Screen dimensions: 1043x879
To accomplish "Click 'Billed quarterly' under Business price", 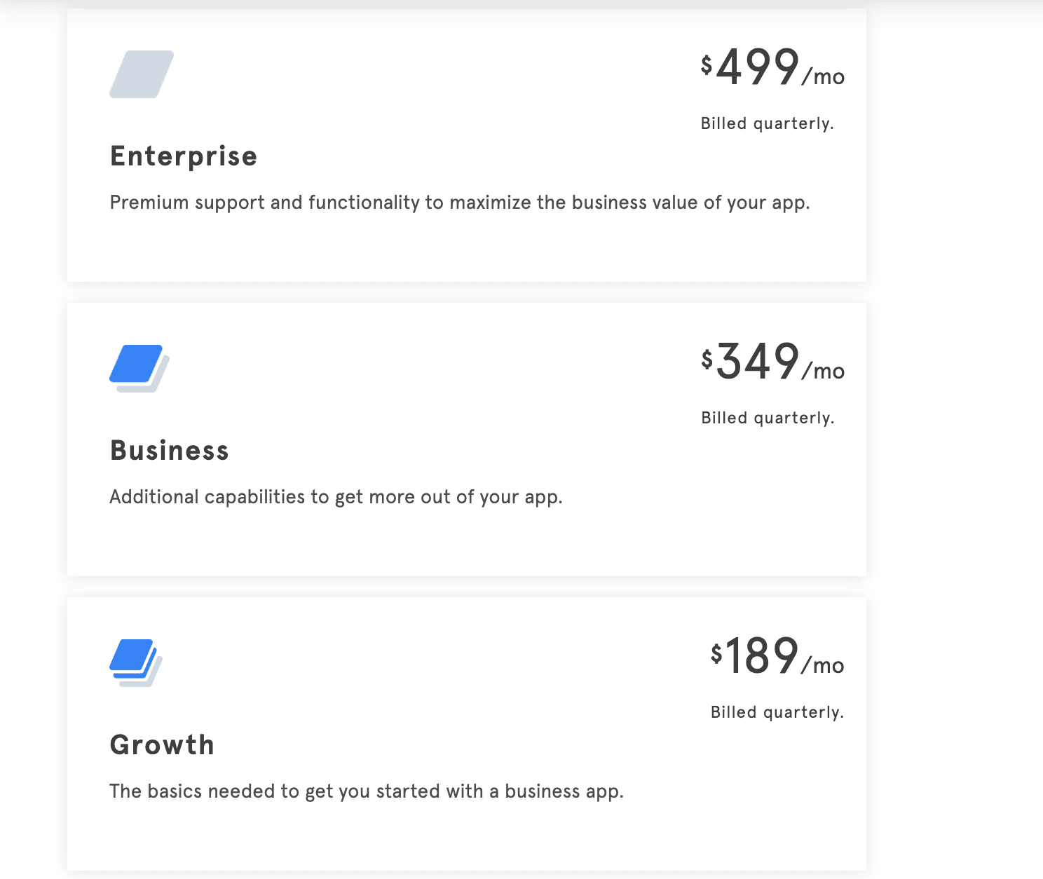I will click(768, 418).
